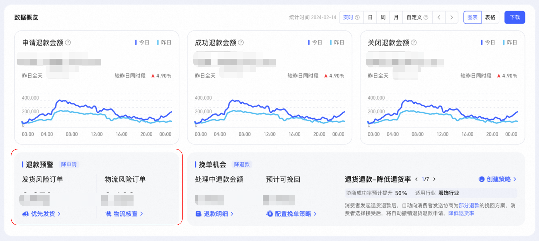This screenshot has width=539, height=241.
Task: Toggle 昨日 legend in 申请退款金额 chart
Action: 164,42
